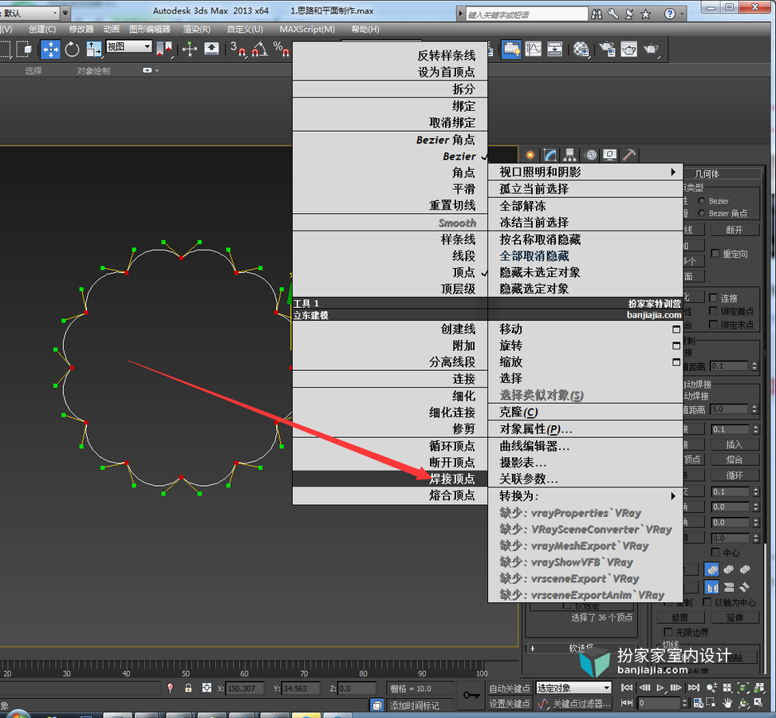Click the use pivot point center icon
The width and height of the screenshot is (776, 718).
[x=164, y=49]
